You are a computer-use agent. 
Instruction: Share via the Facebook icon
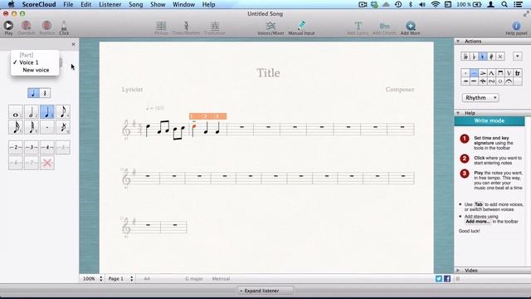447,278
